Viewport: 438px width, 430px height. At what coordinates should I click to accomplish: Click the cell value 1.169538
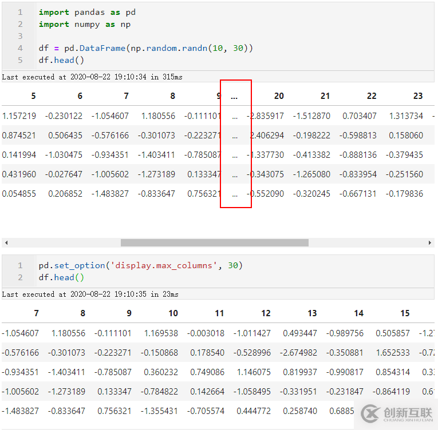pyautogui.click(x=161, y=333)
